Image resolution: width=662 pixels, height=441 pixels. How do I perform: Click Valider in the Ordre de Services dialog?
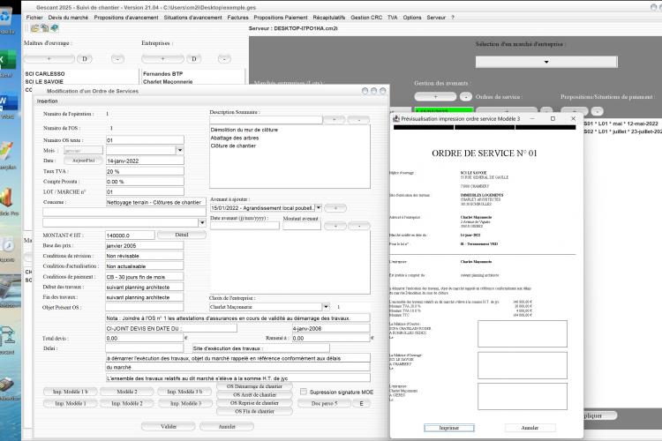[168, 427]
